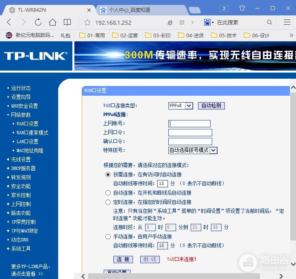Image resolution: width=296 pixels, height=279 pixels.
Task: Click the 断线 button
Action: pos(150,260)
